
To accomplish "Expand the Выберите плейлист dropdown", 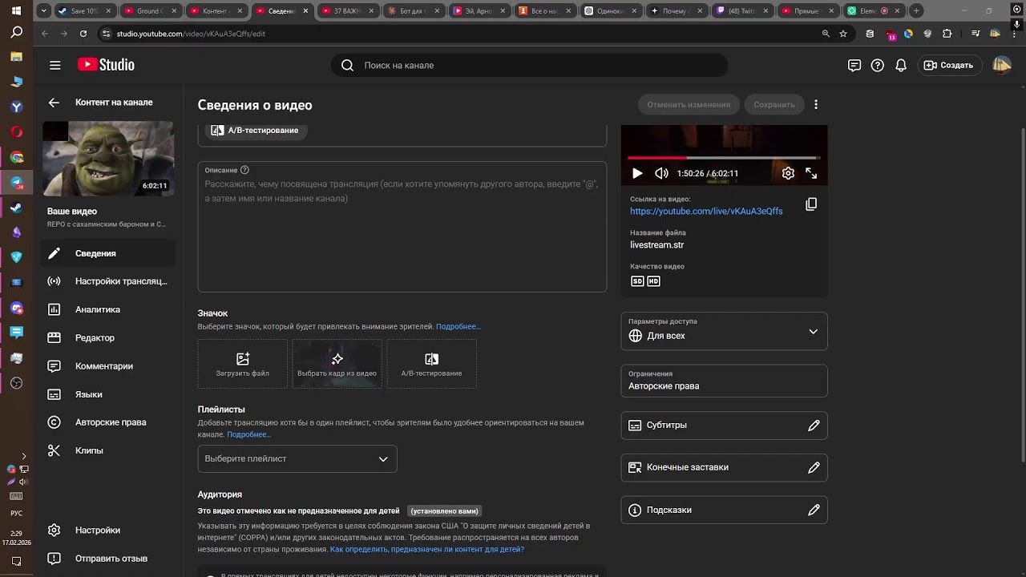I will (x=297, y=458).
